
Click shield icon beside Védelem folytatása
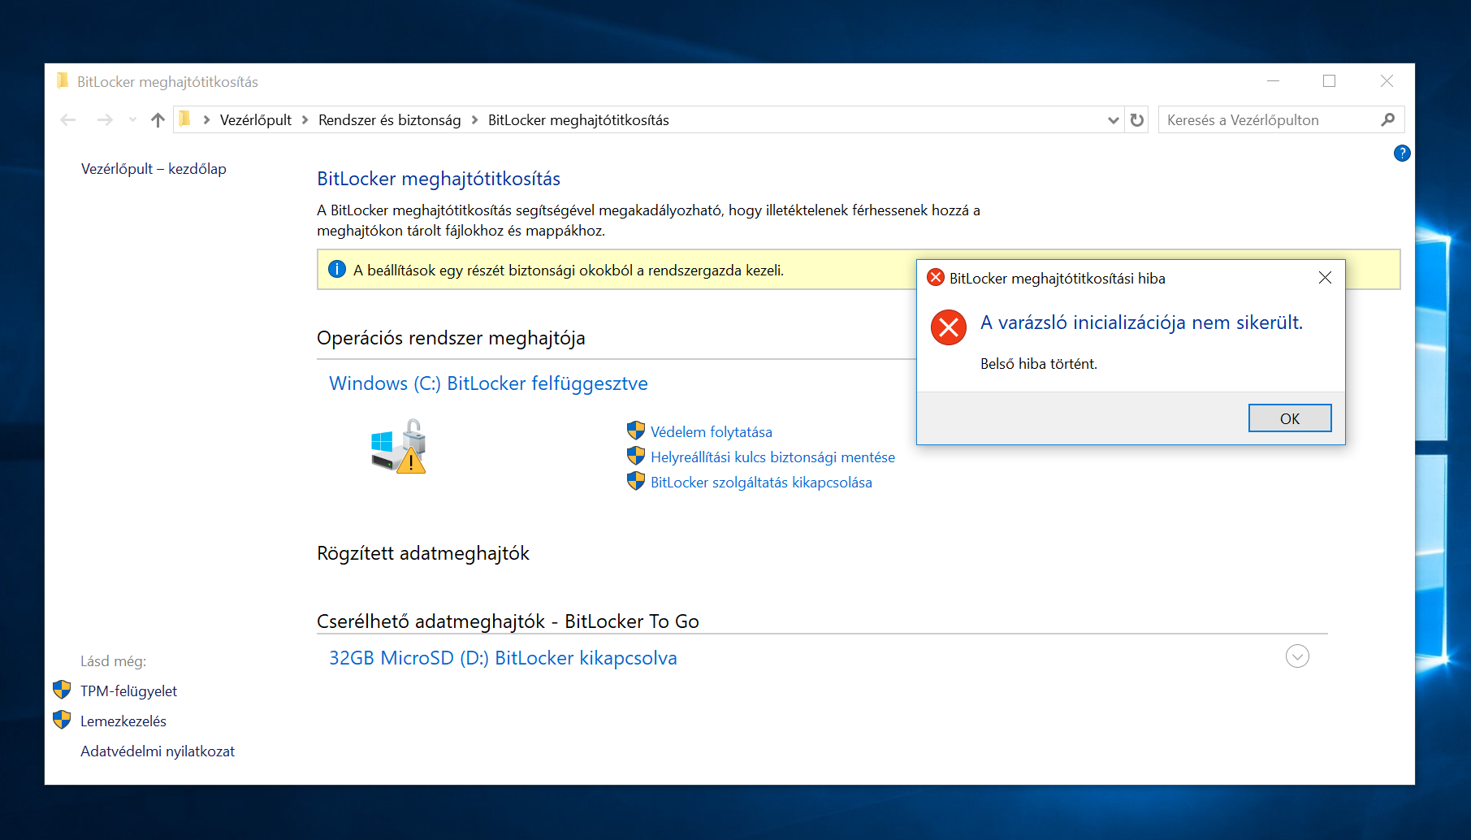[636, 431]
